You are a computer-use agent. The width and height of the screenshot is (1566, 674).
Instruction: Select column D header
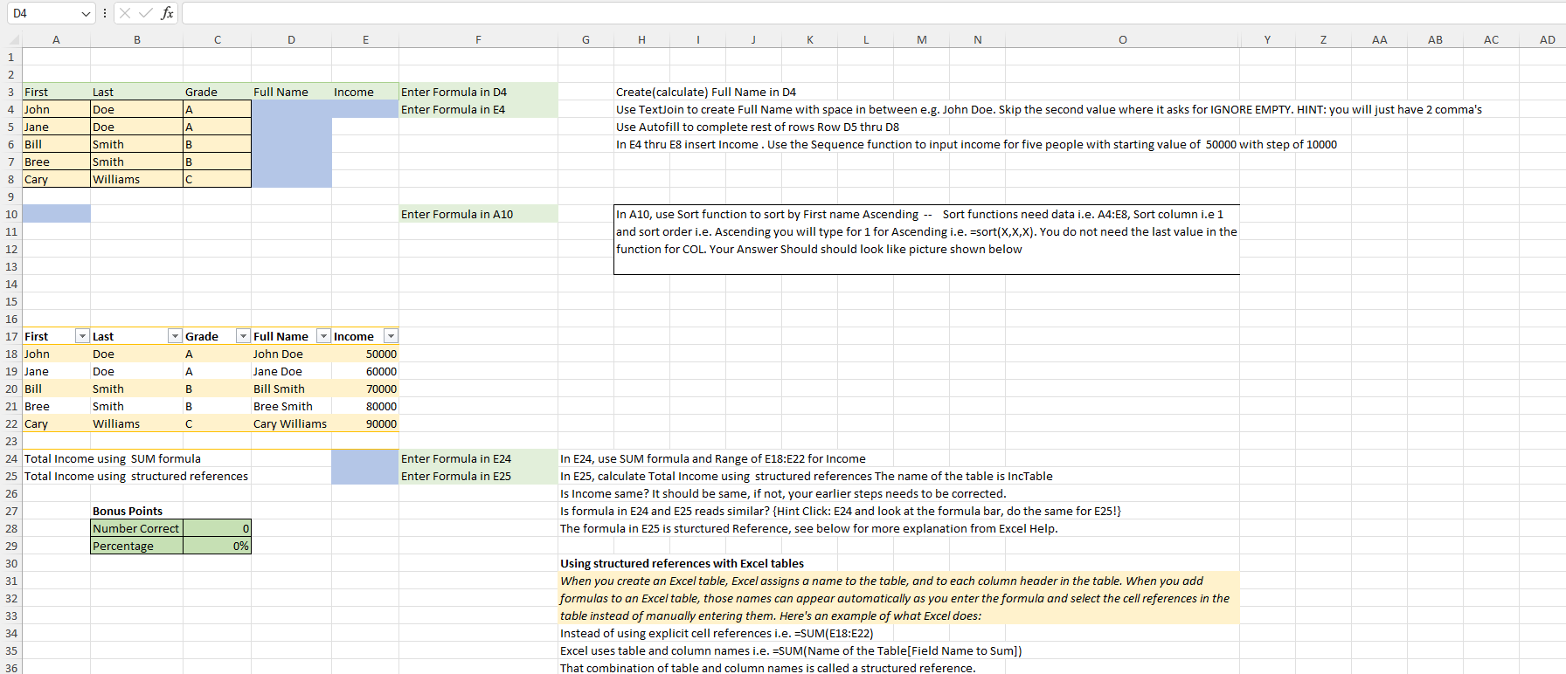click(x=291, y=39)
